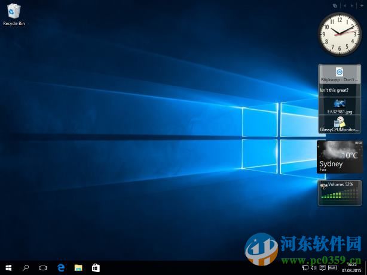Screen dimensions: 367x275
Task: Click the sidebar gadgets manager icon
Action: point(335,6)
